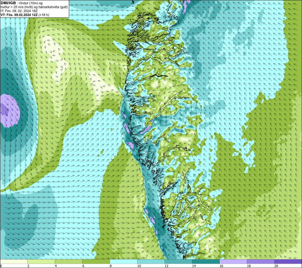Click the legend scale label '14'
This screenshot has height=268, width=302.
tap(194, 266)
